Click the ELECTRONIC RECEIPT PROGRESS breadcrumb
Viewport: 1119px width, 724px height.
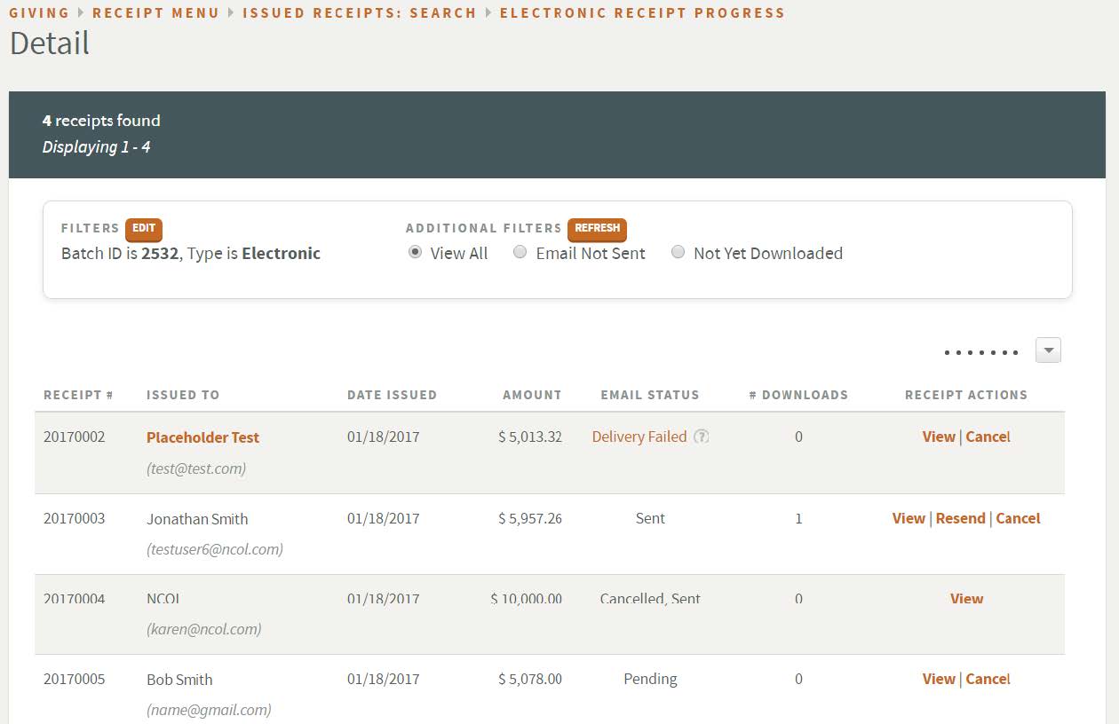point(642,12)
